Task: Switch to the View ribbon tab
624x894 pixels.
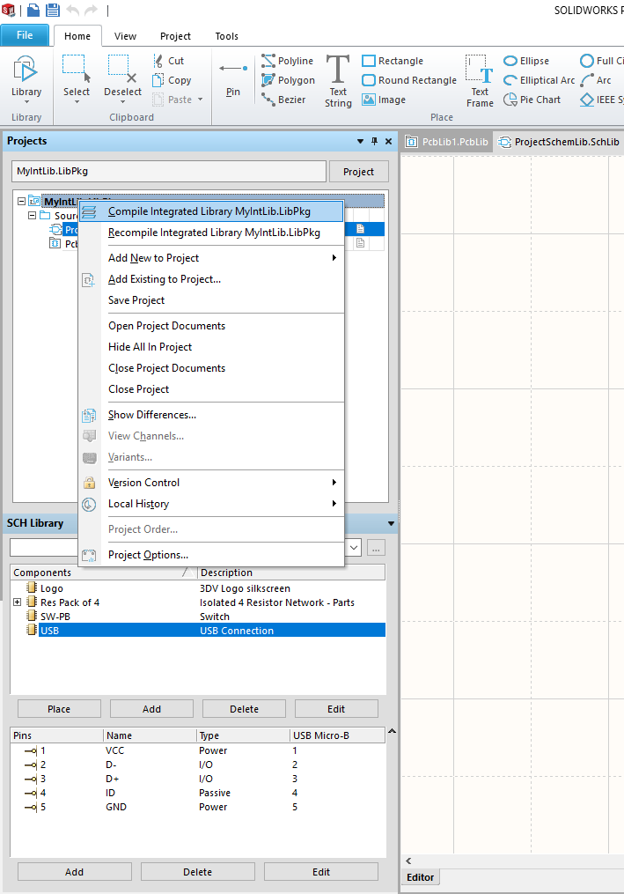Action: click(125, 36)
